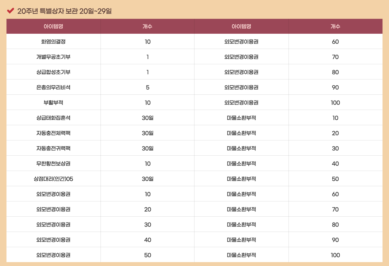Viewport: 389px width, 266px height.
Task: Click the 개별무공초기부 item name
Action: (53, 57)
